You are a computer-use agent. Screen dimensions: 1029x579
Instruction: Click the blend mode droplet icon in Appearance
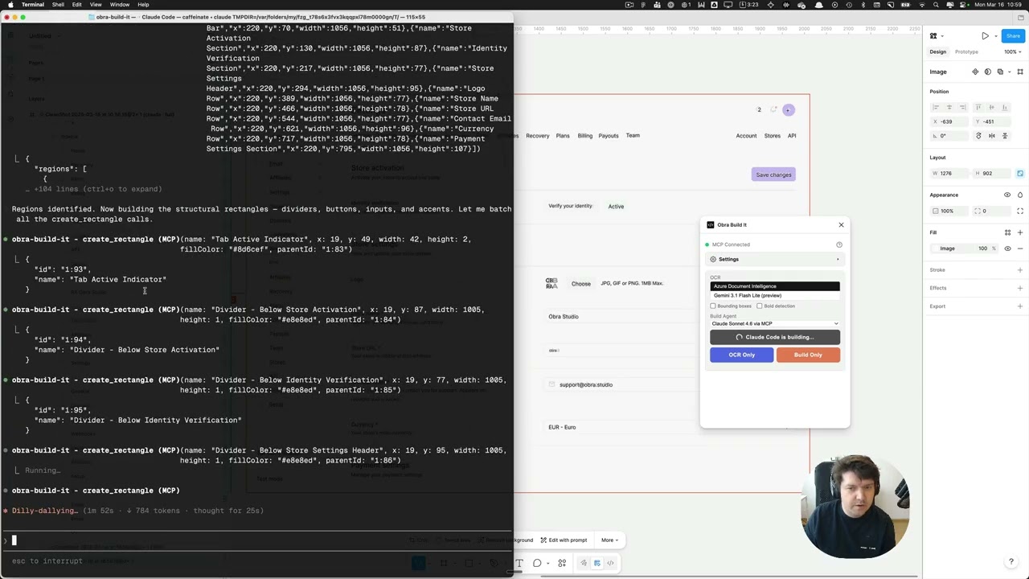[x=1020, y=195]
